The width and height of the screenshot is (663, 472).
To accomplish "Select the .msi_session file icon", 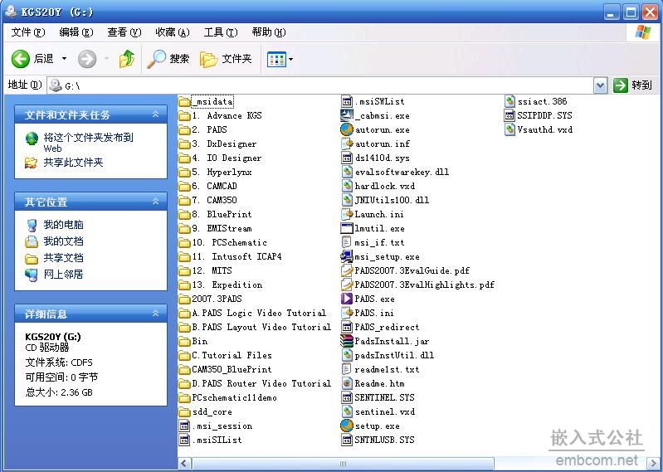I will [184, 426].
